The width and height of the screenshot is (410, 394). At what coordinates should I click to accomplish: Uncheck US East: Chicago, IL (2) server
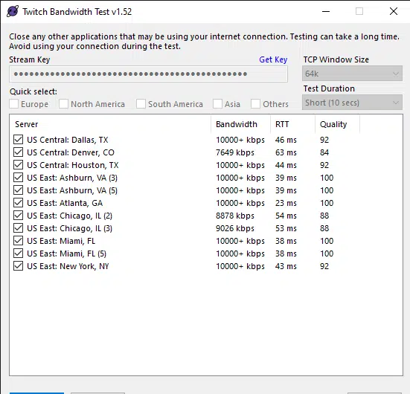18,216
